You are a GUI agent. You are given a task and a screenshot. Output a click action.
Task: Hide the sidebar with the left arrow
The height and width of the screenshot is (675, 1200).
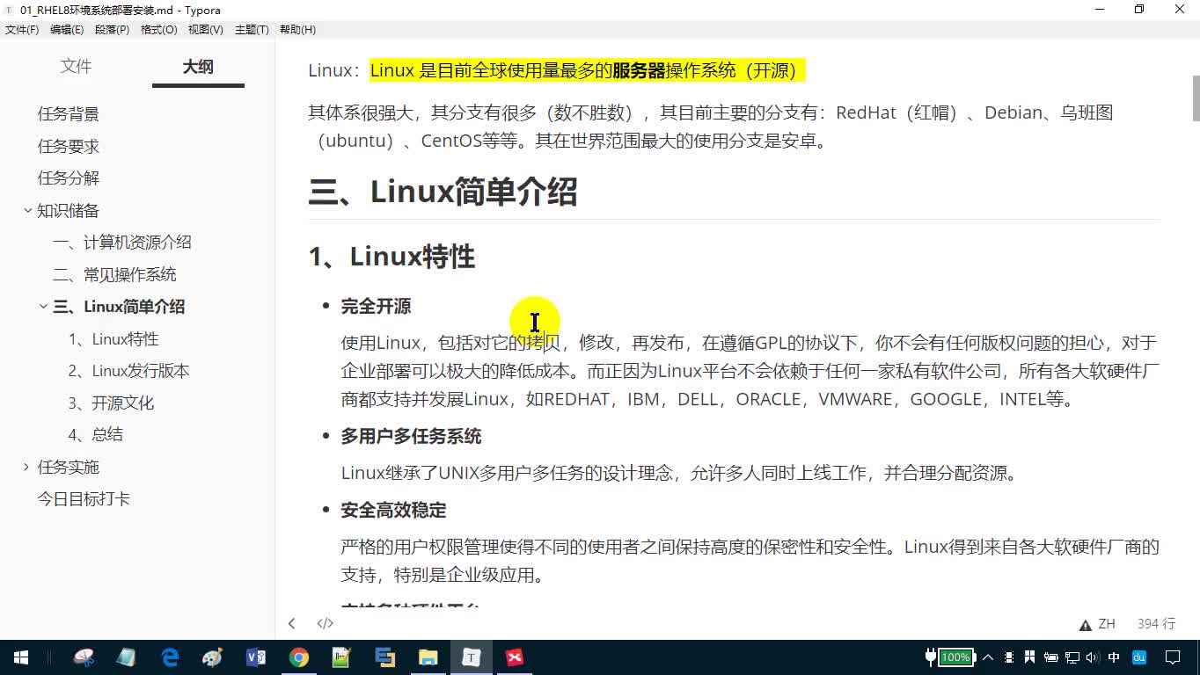tap(292, 623)
